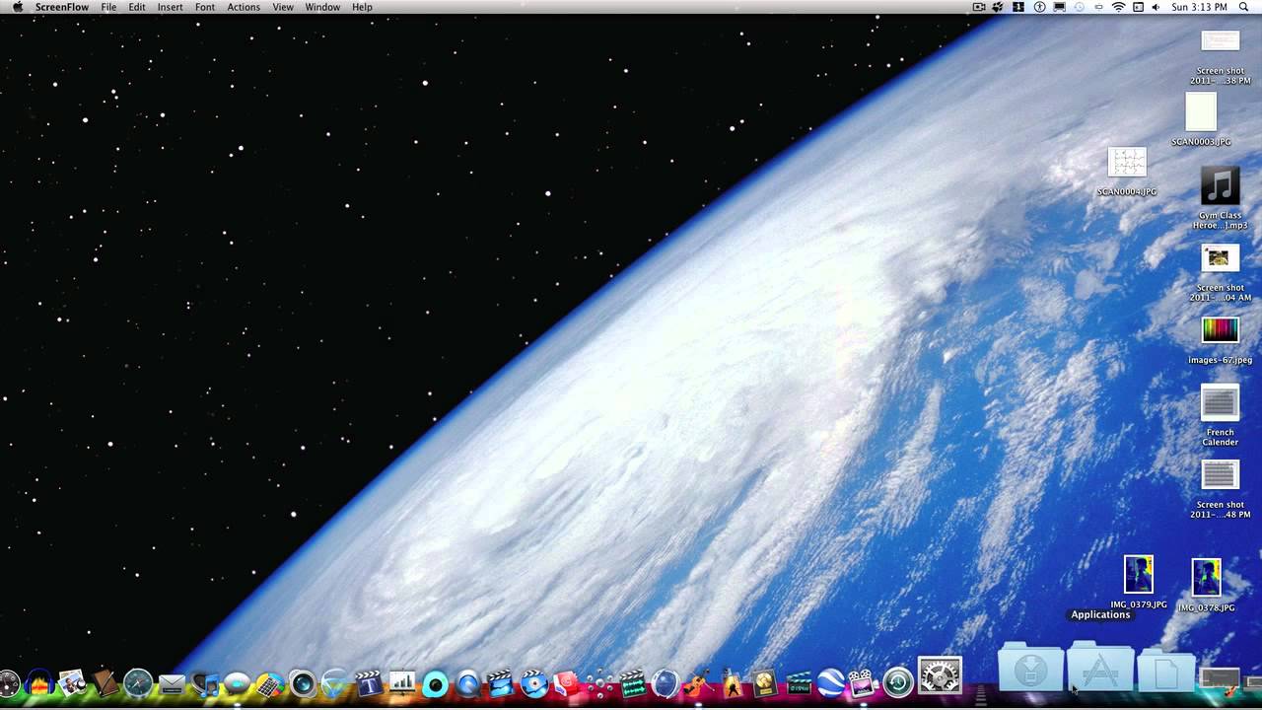Launch ScreenFlow camera lens icon in Dock
This screenshot has height=710, width=1262.
click(303, 682)
